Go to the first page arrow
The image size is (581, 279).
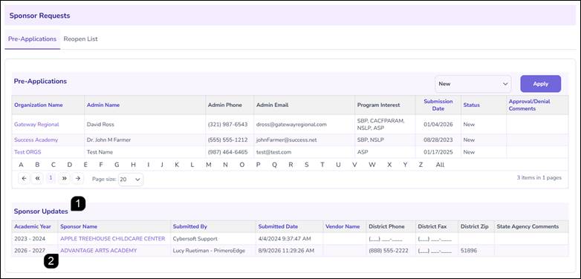pos(24,178)
